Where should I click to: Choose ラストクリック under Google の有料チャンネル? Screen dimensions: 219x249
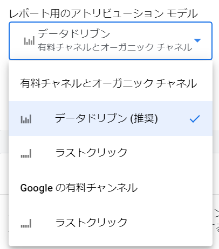pos(111,223)
